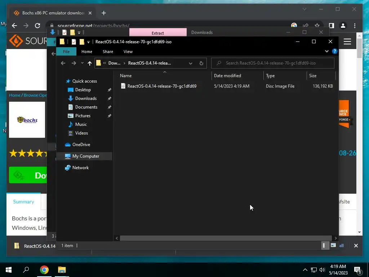This screenshot has width=369, height=277.
Task: Open the network icon in the system tray
Action: click(x=314, y=270)
